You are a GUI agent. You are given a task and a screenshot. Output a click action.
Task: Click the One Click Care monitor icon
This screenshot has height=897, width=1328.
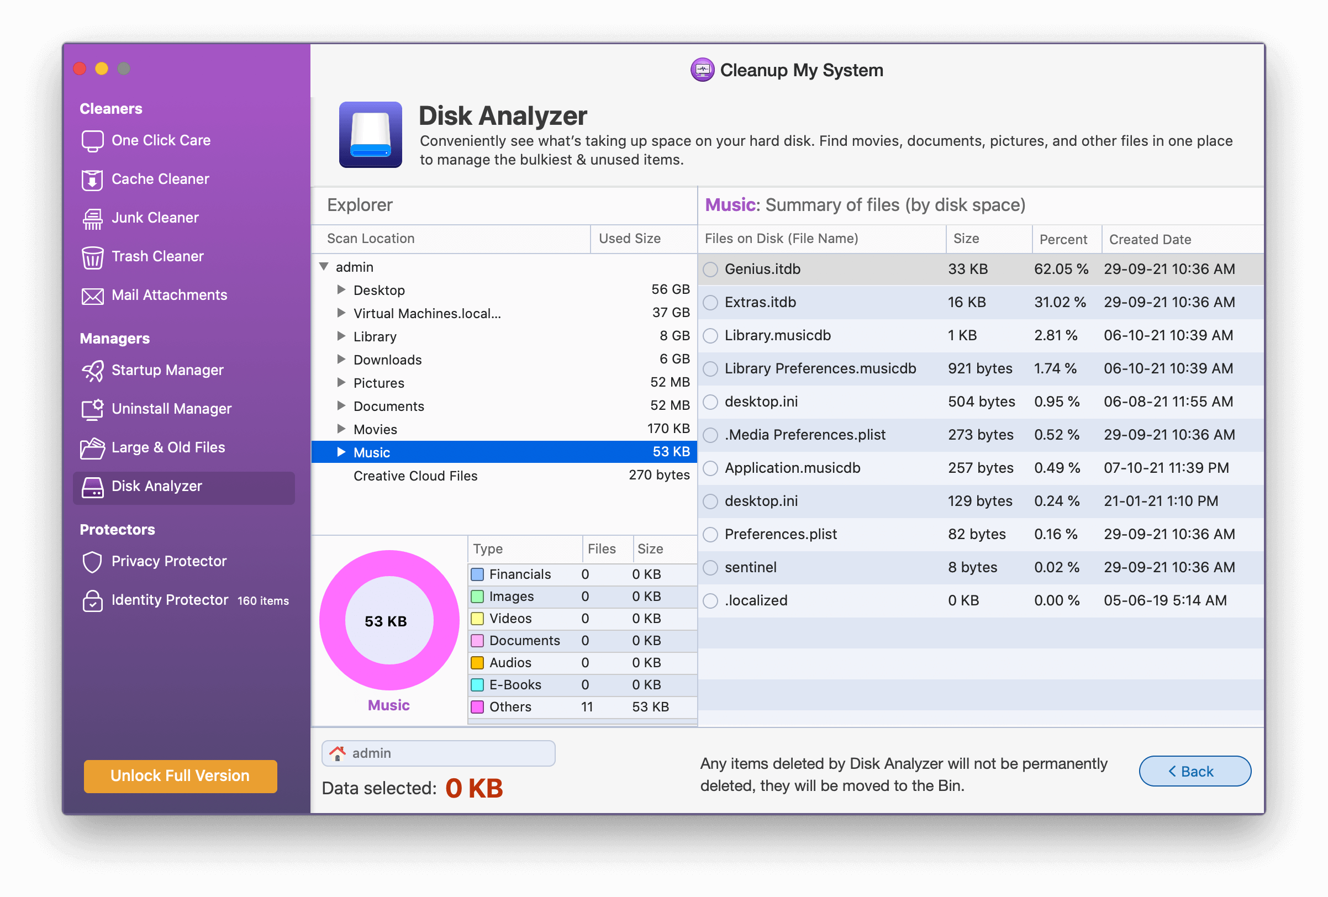click(92, 141)
